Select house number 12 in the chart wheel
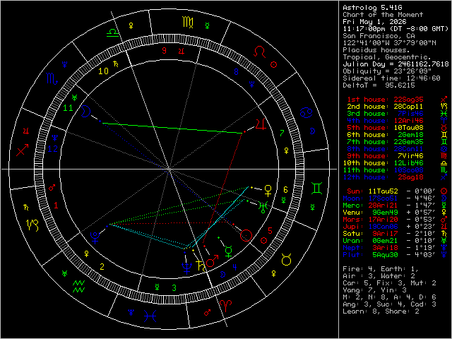The image size is (452, 339). (x=52, y=149)
